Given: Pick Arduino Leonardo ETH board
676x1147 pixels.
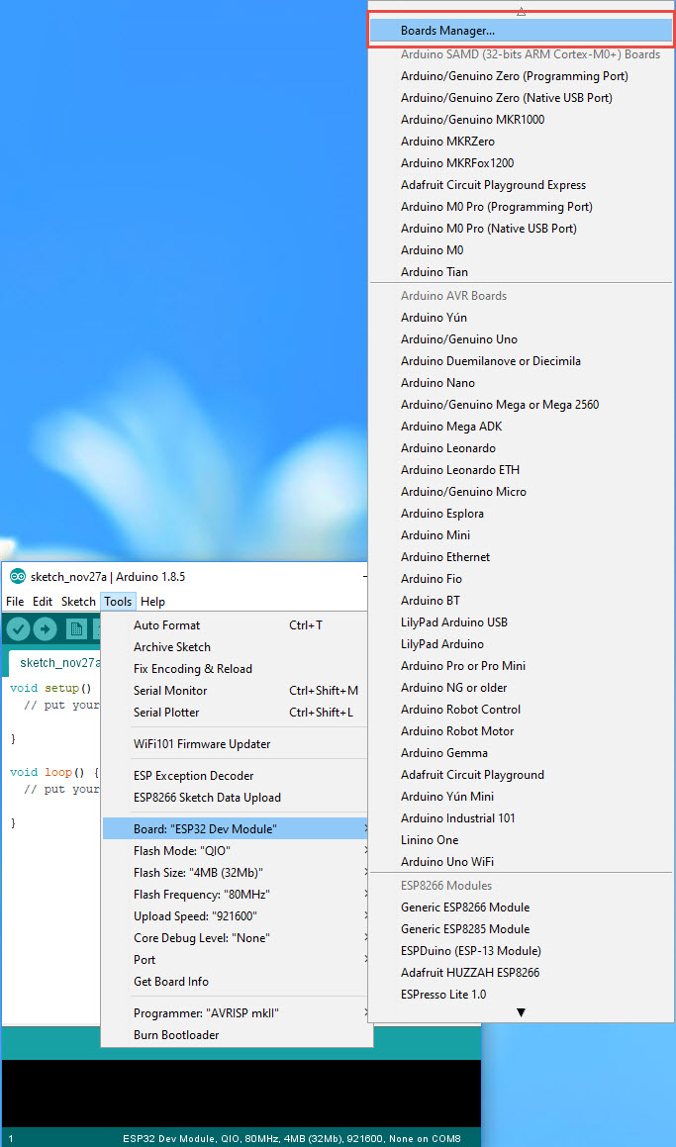Looking at the screenshot, I should (521, 470).
